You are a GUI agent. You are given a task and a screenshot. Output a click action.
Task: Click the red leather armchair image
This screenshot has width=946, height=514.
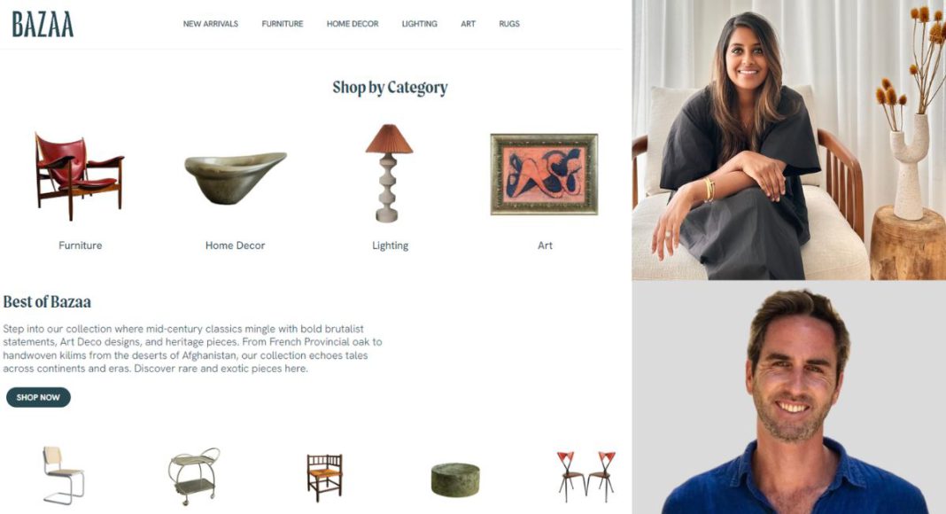[79, 175]
